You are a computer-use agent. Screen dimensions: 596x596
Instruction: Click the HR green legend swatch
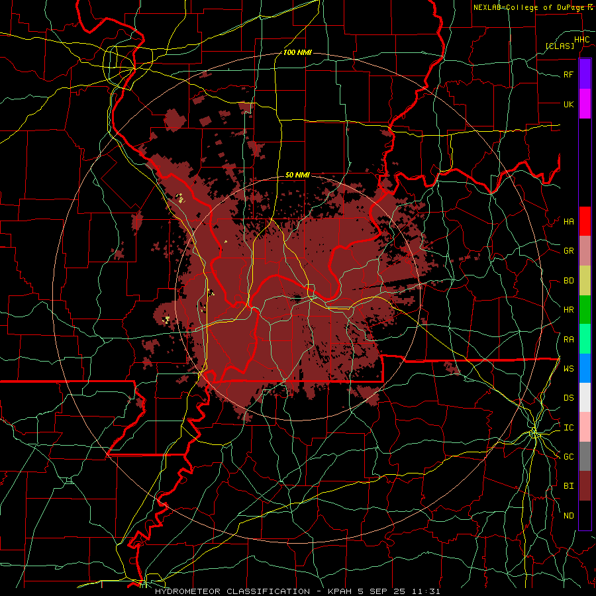pos(585,310)
